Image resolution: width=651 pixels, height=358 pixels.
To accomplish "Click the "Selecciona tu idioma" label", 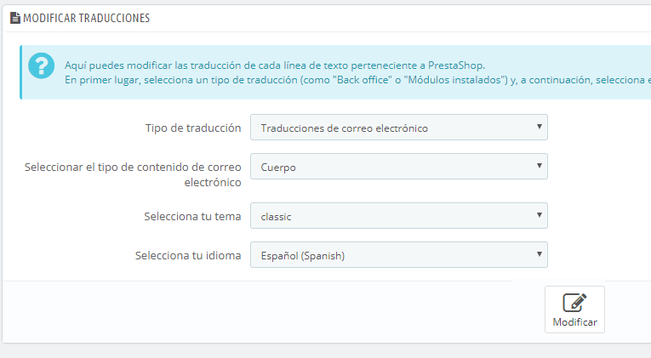I will (187, 255).
